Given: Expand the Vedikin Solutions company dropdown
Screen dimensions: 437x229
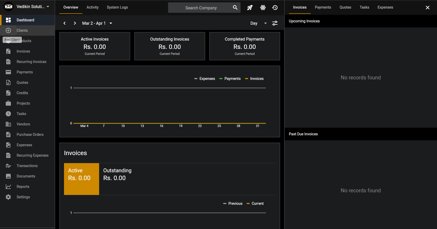Looking at the screenshot, I should coord(48,7).
